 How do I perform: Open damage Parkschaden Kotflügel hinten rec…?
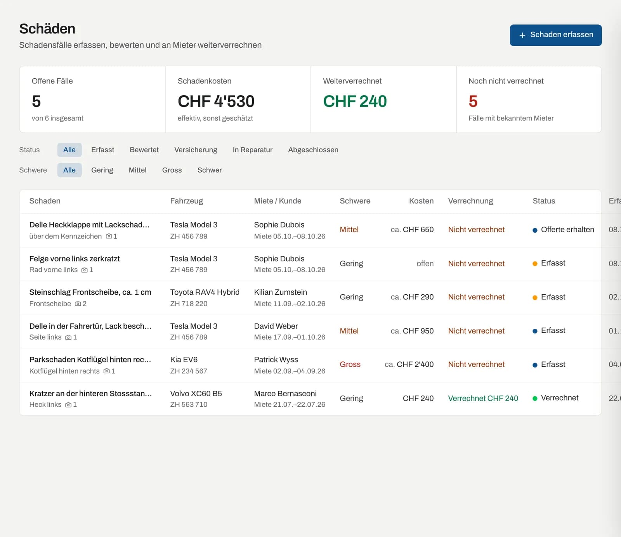coord(90,360)
